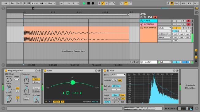Toggle the Automation Mode button under Set
Screen dimensions: 200x112
coord(150,17)
